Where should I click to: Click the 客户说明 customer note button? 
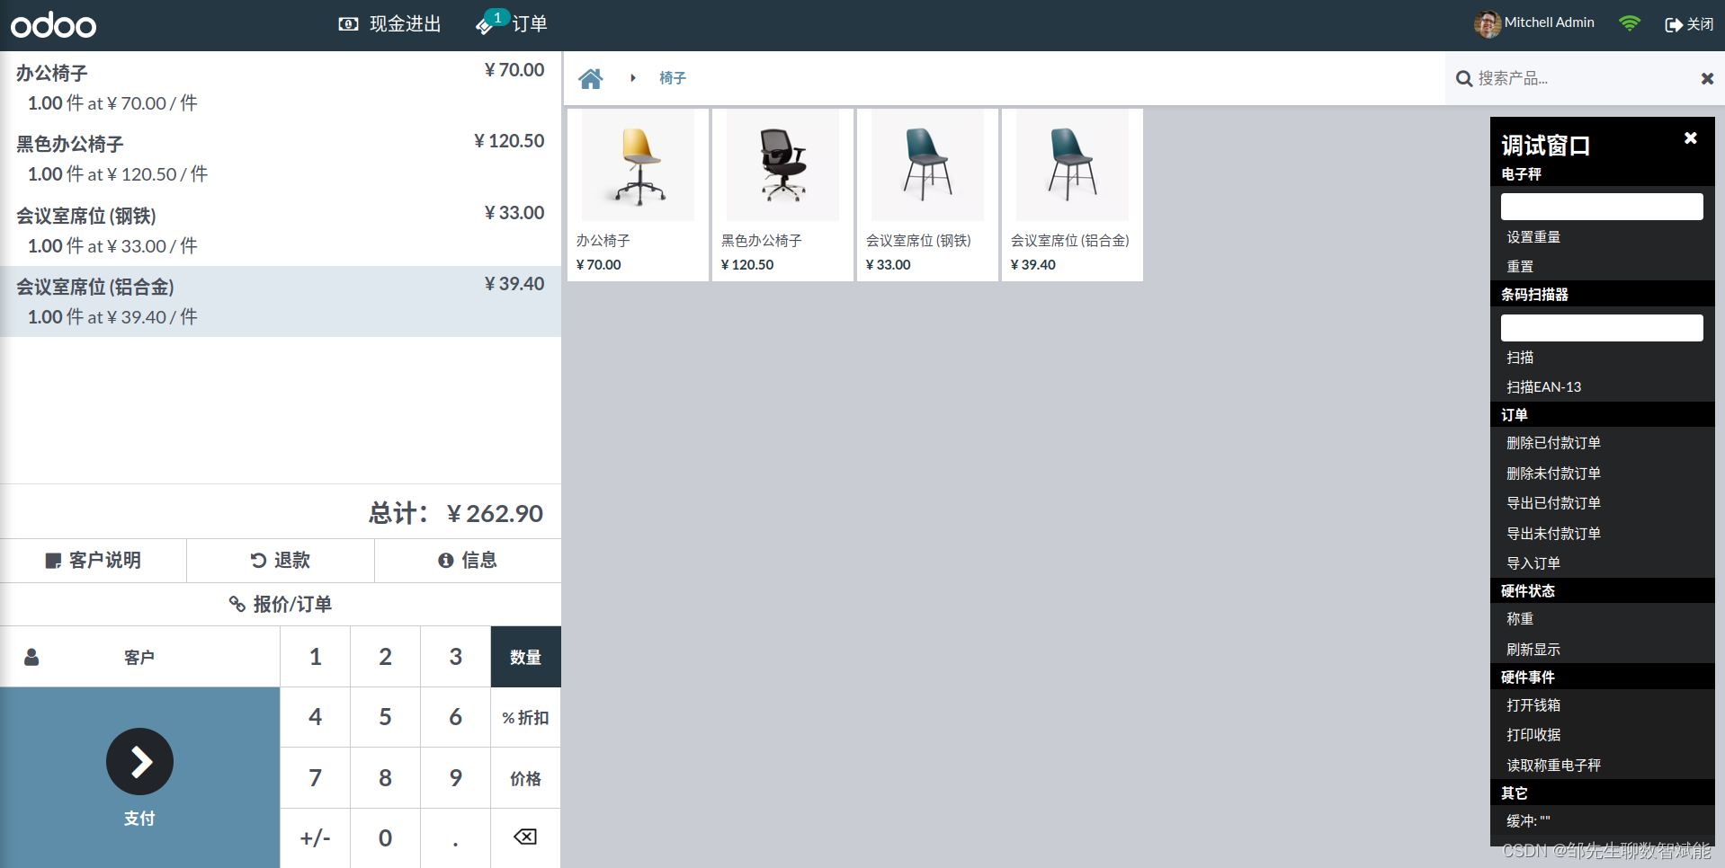pyautogui.click(x=94, y=561)
